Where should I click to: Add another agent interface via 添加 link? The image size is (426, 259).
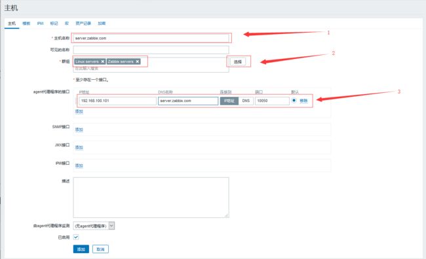click(x=79, y=111)
